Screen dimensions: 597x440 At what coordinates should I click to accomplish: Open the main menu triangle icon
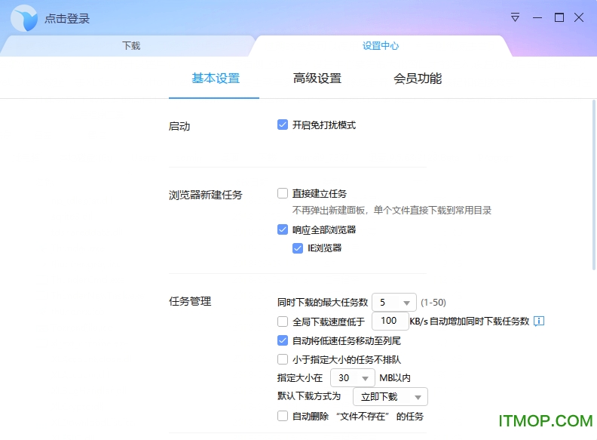click(516, 17)
